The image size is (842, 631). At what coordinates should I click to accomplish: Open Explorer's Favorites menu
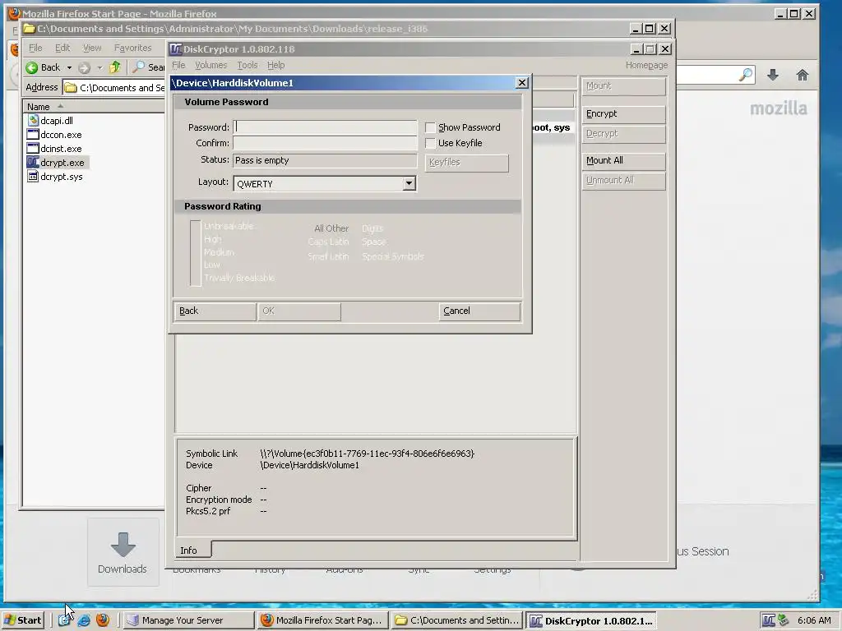[132, 48]
